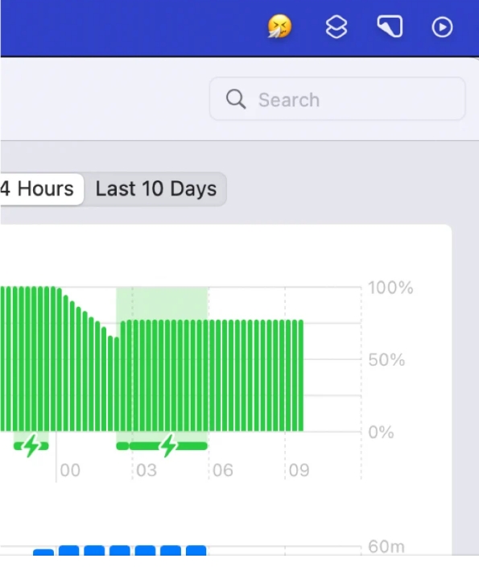Open the Shortcuts layers menu bar icon
The image size is (479, 579).
(337, 27)
